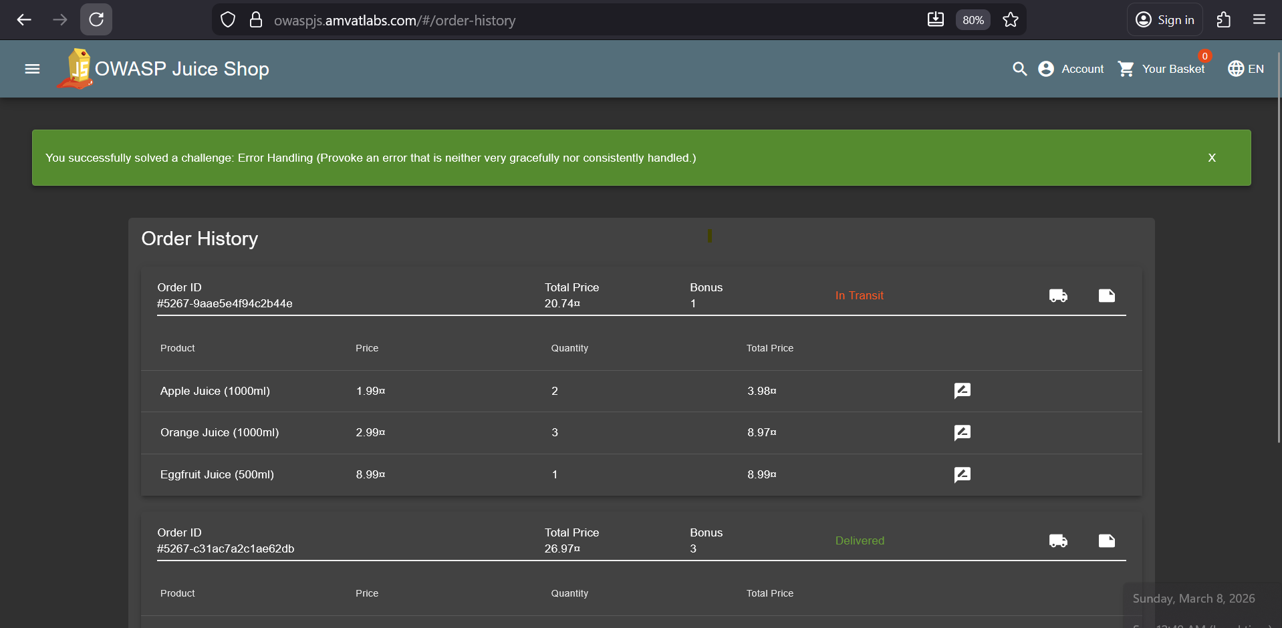Open Your Basket
The image size is (1282, 628).
pyautogui.click(x=1162, y=69)
